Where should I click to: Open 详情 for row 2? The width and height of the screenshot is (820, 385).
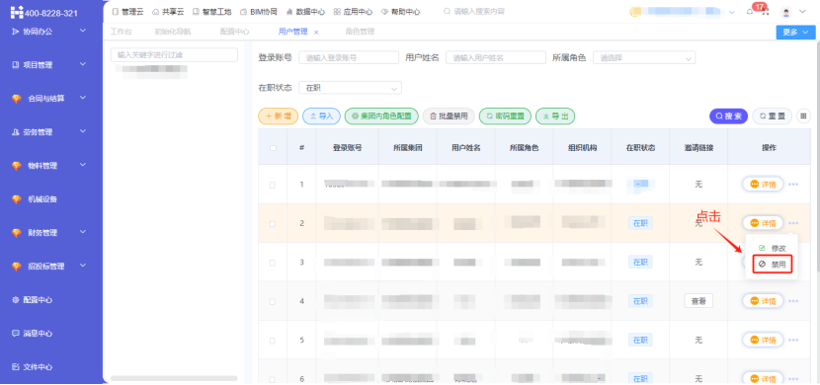click(763, 223)
